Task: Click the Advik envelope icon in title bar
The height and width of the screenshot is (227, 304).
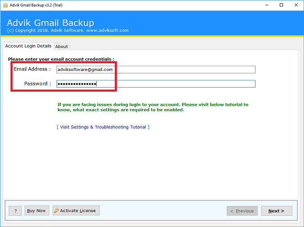Action: coord(5,5)
